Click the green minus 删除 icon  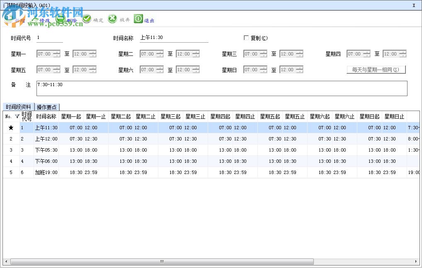[61, 19]
